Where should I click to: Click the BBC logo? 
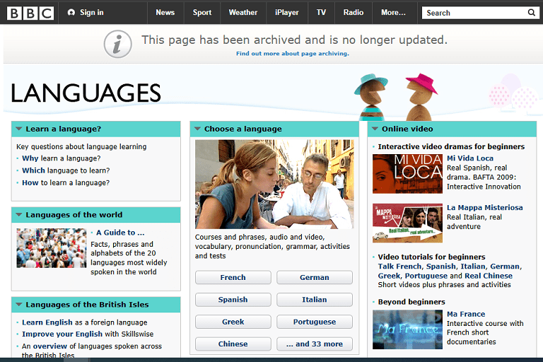click(x=30, y=13)
